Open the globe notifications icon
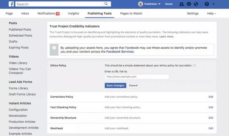 point(196,4)
